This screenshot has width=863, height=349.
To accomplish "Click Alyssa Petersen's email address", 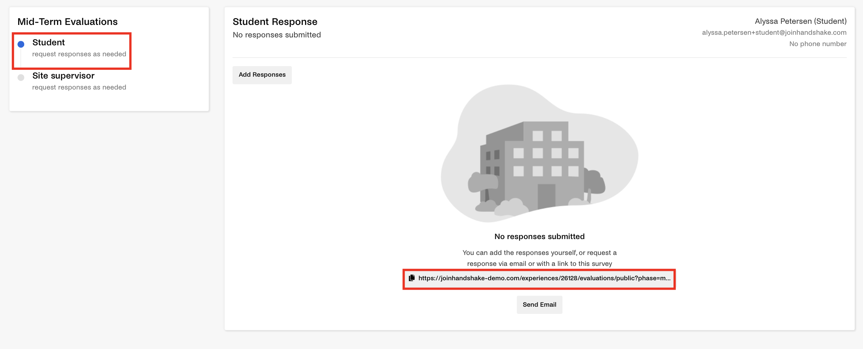I will 774,32.
